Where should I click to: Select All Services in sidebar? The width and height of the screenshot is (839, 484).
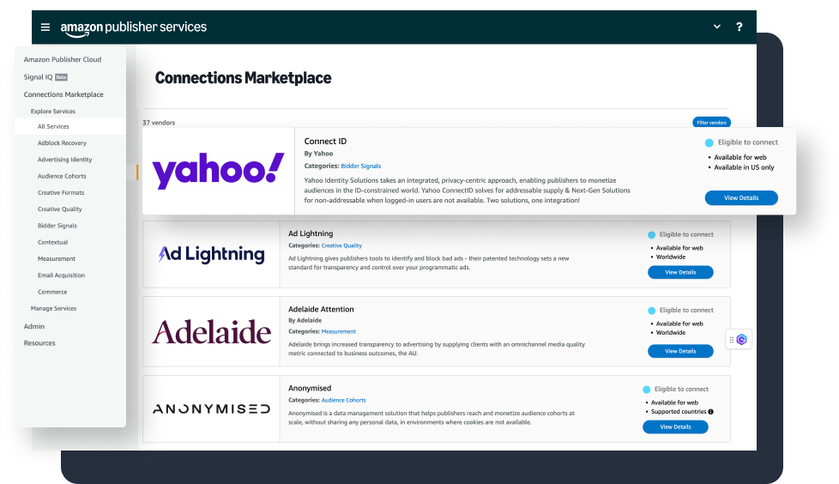coord(53,127)
